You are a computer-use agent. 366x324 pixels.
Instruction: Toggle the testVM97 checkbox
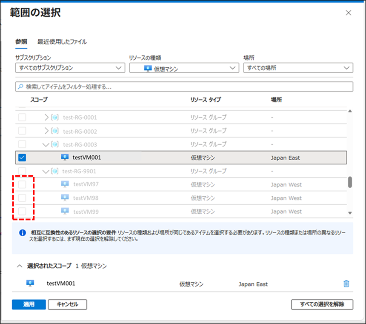[x=22, y=184]
